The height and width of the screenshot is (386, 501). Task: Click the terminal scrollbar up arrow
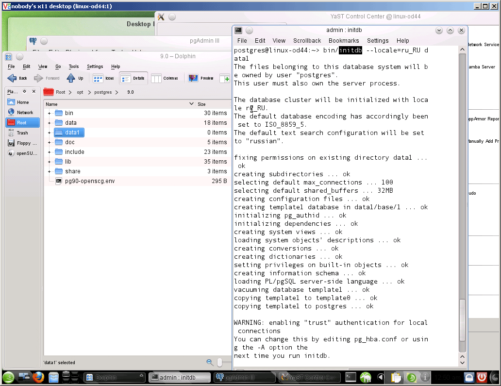coord(462,50)
